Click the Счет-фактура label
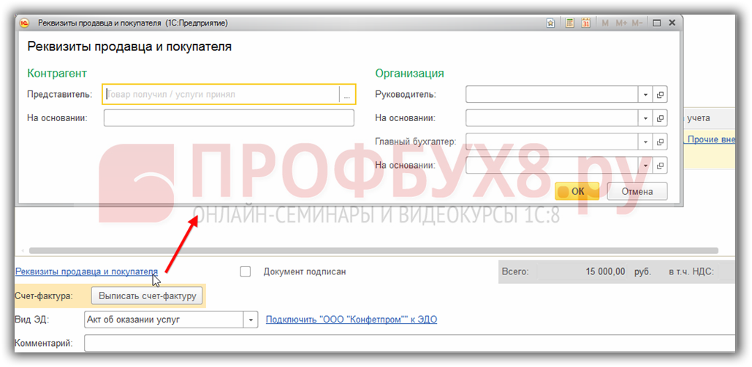Screen dimensions: 752x367 point(44,295)
